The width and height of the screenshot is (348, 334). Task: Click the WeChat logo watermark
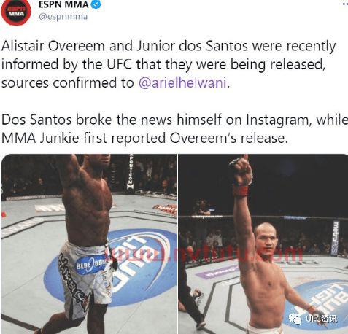(295, 319)
